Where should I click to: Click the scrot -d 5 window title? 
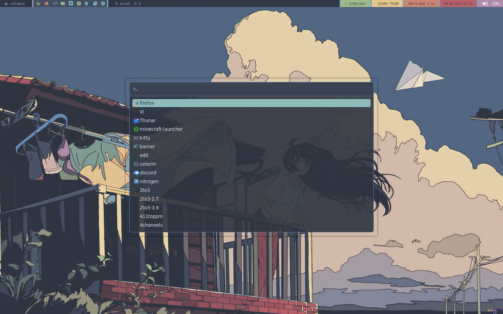point(128,3)
